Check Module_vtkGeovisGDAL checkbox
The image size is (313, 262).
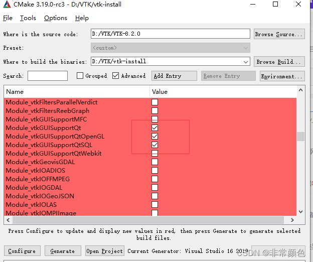(154, 162)
